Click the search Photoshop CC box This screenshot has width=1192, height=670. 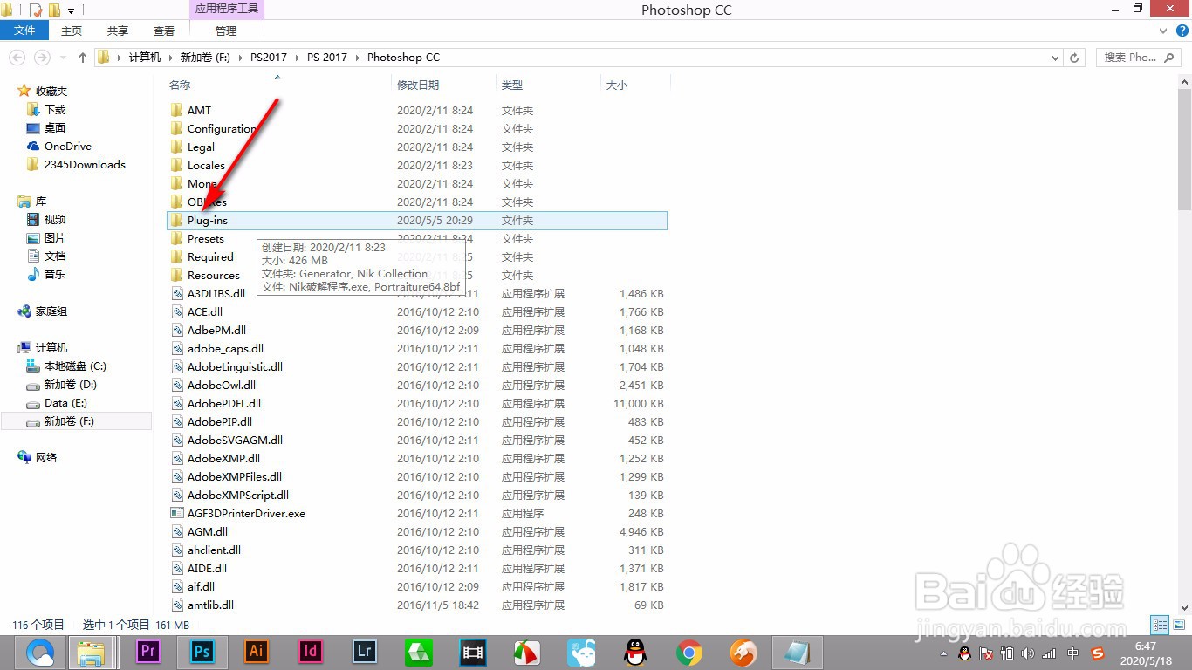pos(1139,58)
